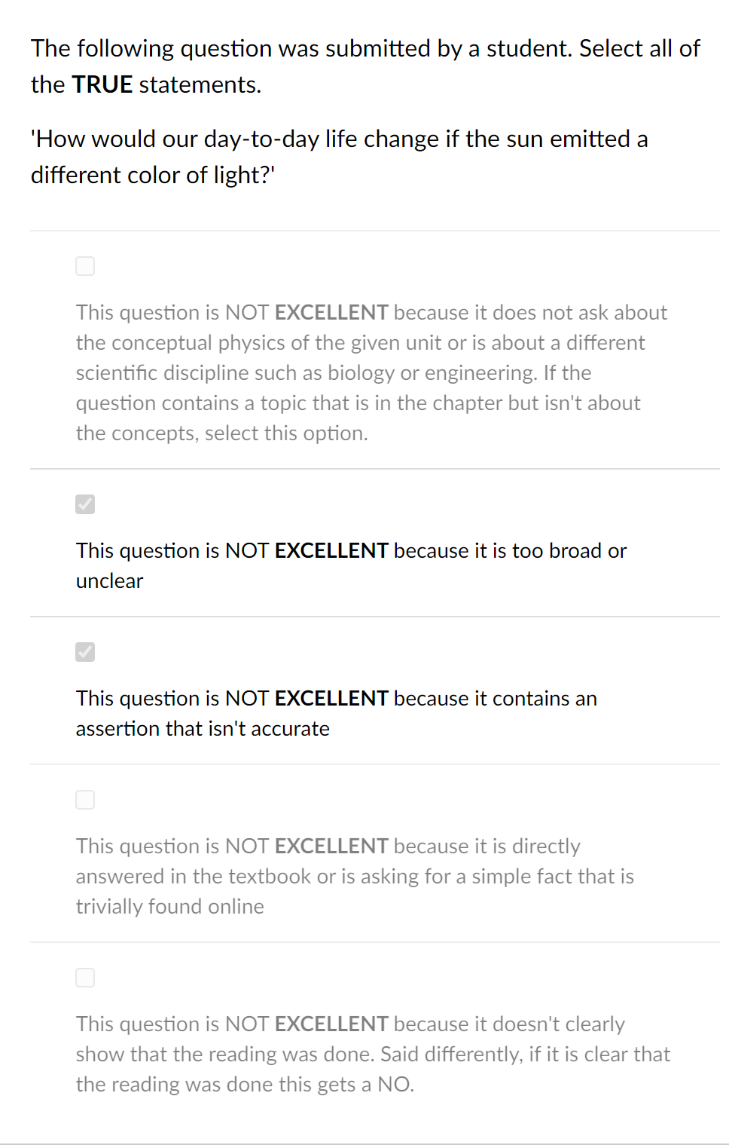This screenshot has width=729, height=1145.
Task: Uncheck the 'too broad or unclear' option
Action: [85, 504]
